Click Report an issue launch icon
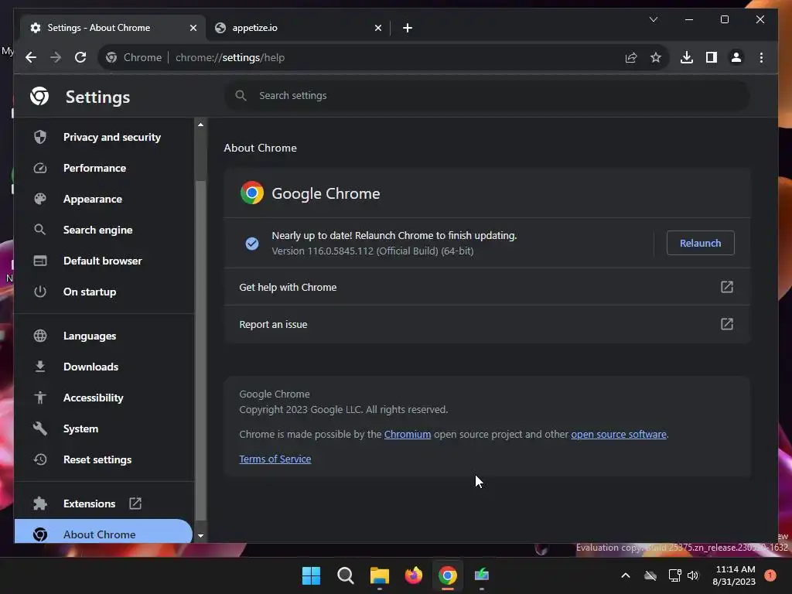Image resolution: width=792 pixels, height=594 pixels. 726,324
